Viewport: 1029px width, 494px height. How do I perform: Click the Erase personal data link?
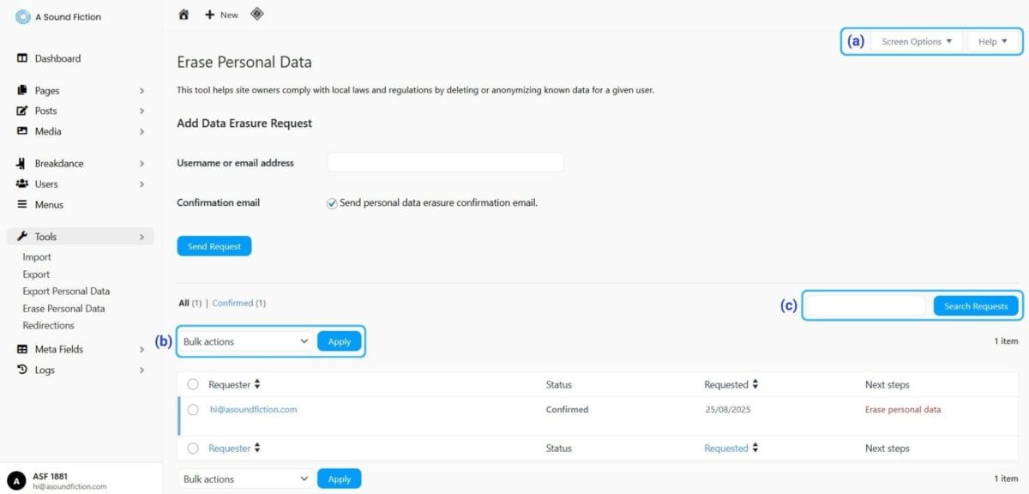902,410
